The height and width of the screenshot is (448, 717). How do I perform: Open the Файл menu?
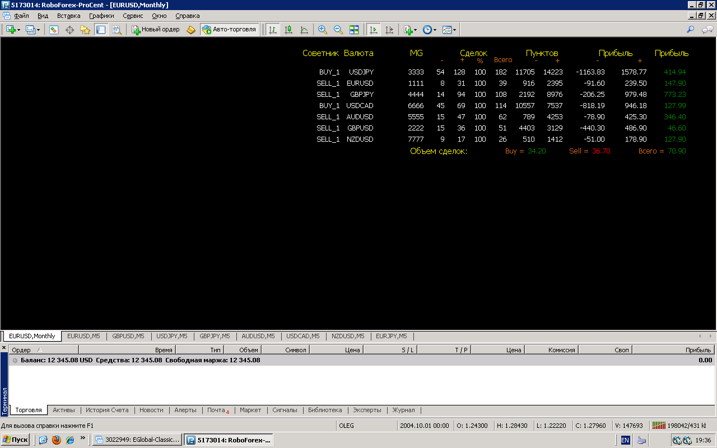tap(21, 16)
